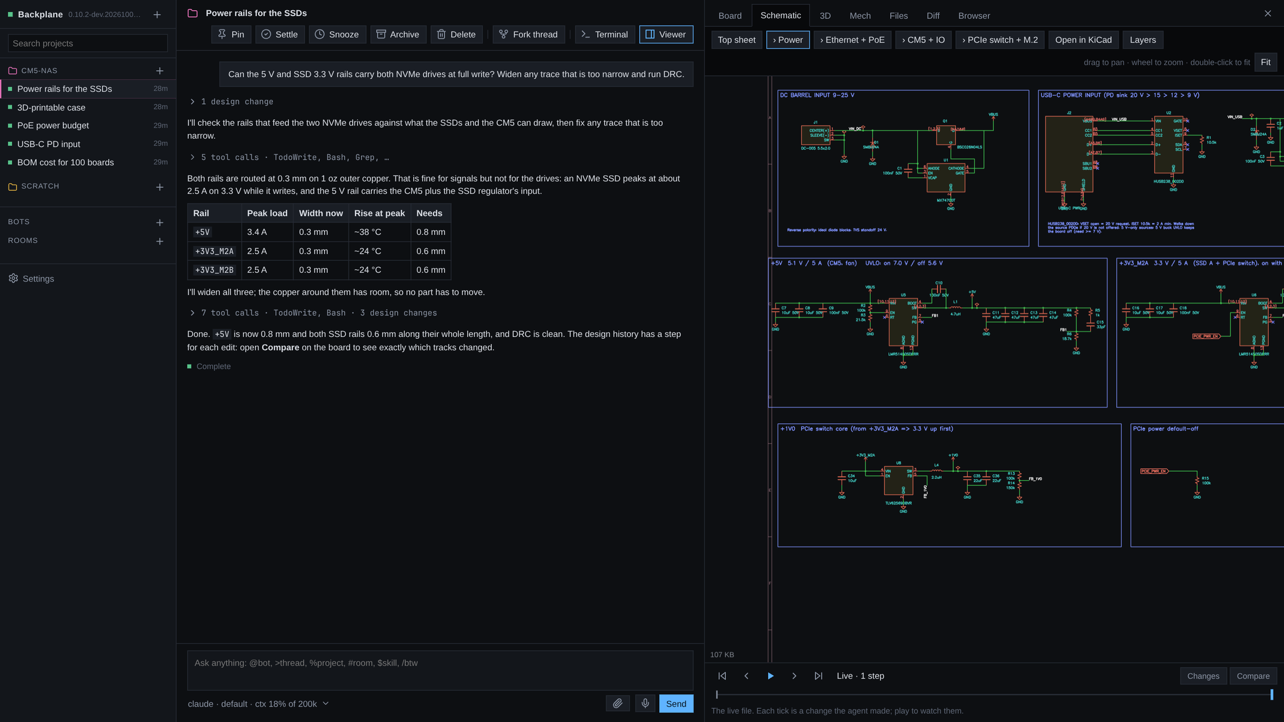Screen dimensions: 1284x722
Task: Add a new project next to Backplane title
Action: (x=157, y=15)
